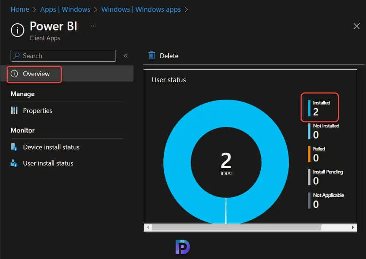Click the Failed legend entry
The height and width of the screenshot is (259, 366).
(x=317, y=154)
